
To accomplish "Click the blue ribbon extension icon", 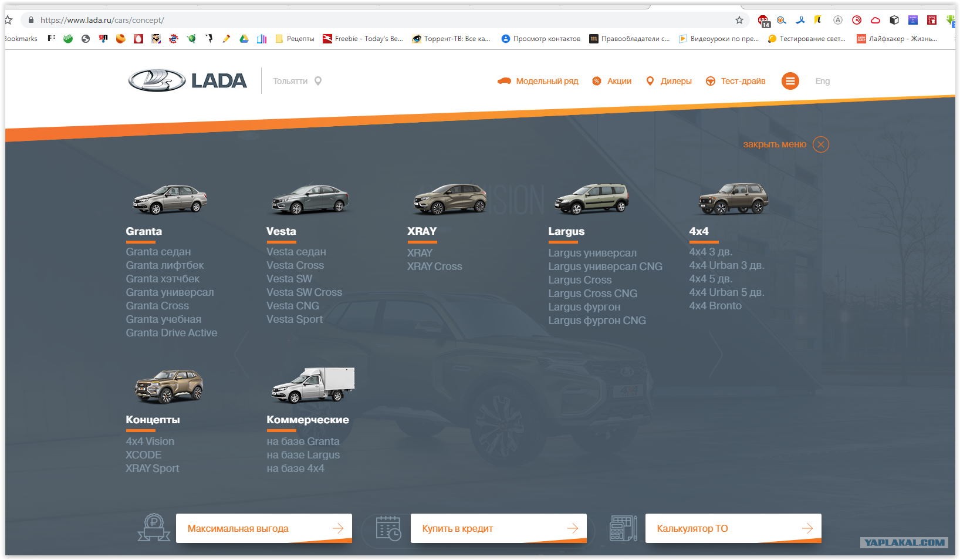I will (x=800, y=20).
